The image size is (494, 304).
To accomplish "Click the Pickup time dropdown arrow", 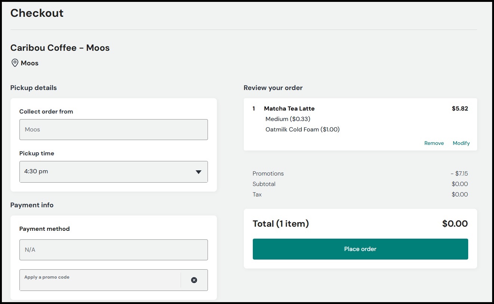I will pos(199,172).
